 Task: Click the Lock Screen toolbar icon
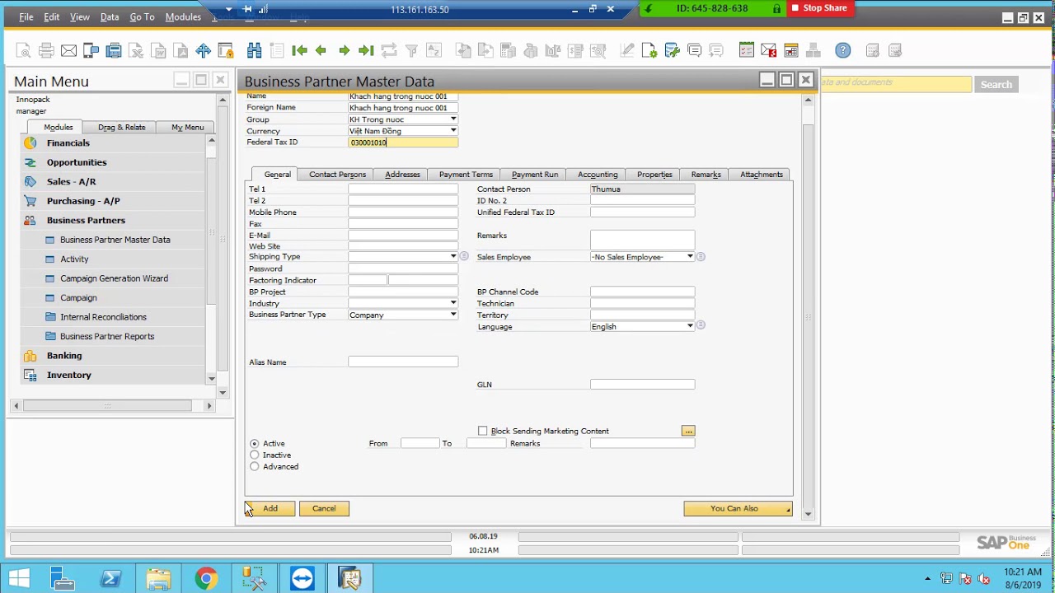(226, 51)
